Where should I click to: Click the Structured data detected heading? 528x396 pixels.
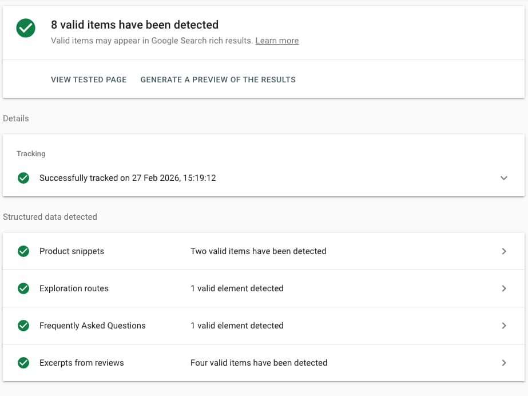50,217
